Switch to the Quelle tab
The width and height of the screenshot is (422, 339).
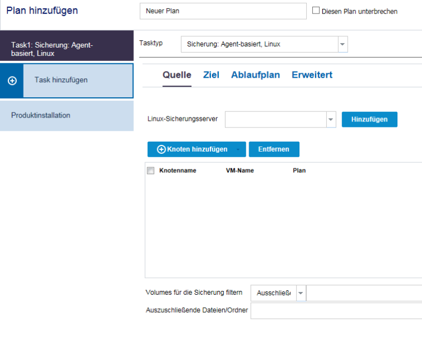177,75
